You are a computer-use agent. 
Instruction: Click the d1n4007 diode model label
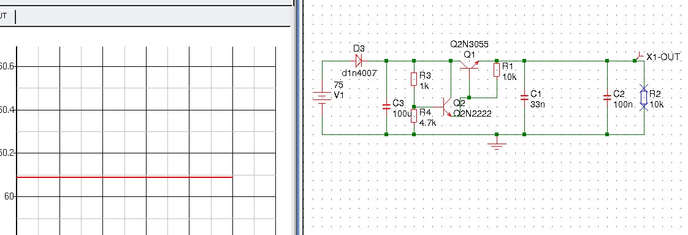pyautogui.click(x=359, y=74)
